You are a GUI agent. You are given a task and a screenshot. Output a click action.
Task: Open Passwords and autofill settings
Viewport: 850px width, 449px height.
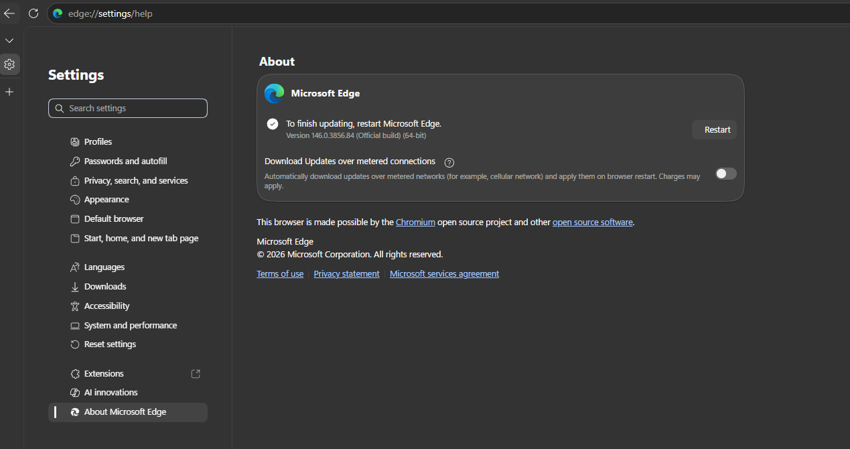point(125,162)
